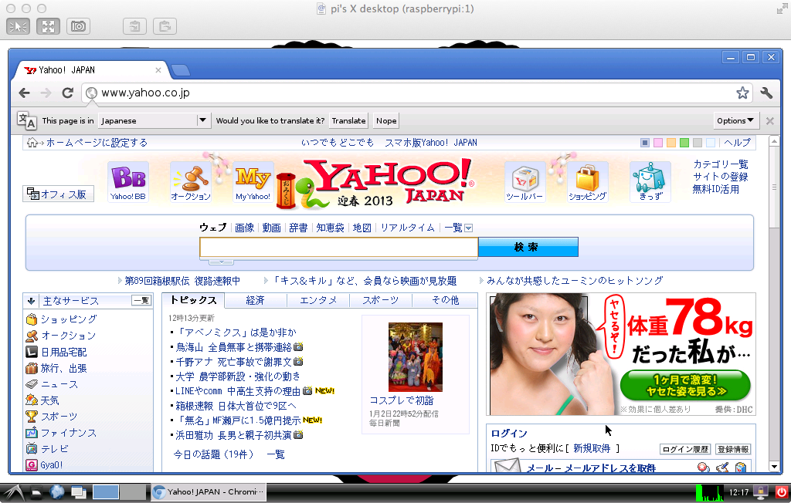Open ファイナンス in services sidebar
791x503 pixels.
tap(69, 433)
